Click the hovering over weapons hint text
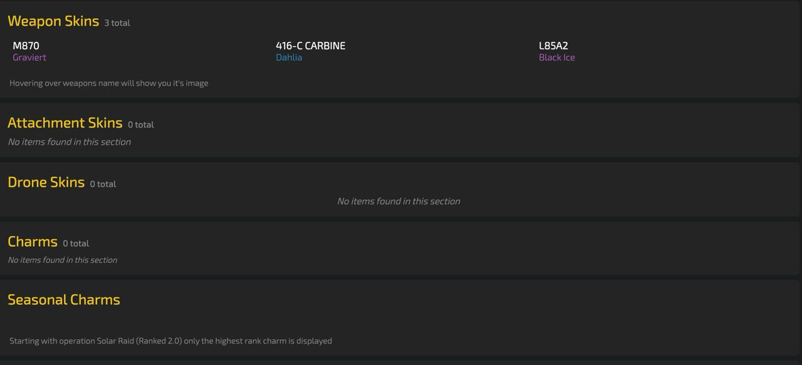 pos(109,83)
